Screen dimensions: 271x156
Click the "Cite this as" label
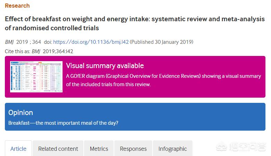[x=17, y=51]
